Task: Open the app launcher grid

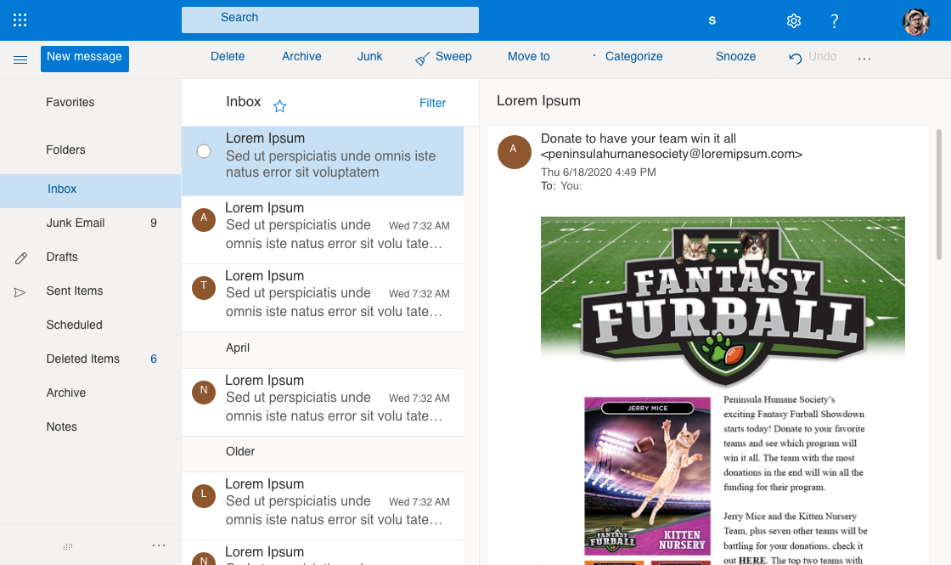Action: click(20, 20)
